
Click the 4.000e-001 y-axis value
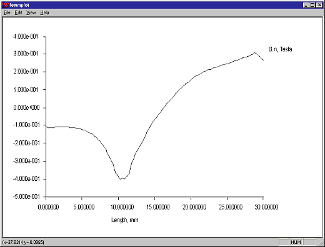(x=26, y=37)
